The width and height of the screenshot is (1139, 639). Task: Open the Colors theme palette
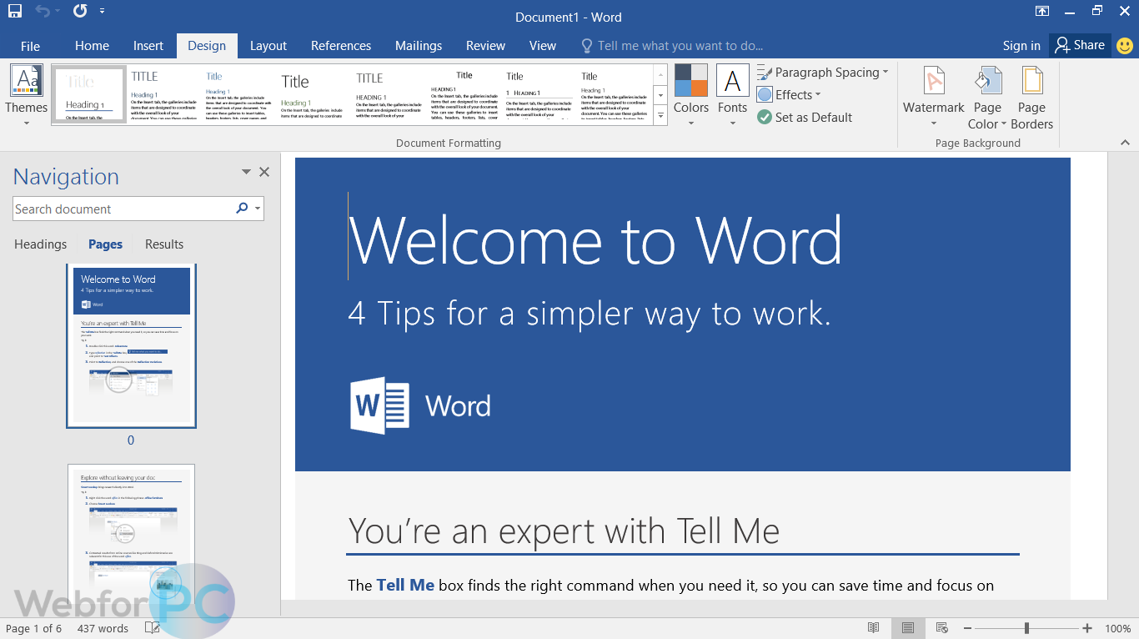point(691,96)
